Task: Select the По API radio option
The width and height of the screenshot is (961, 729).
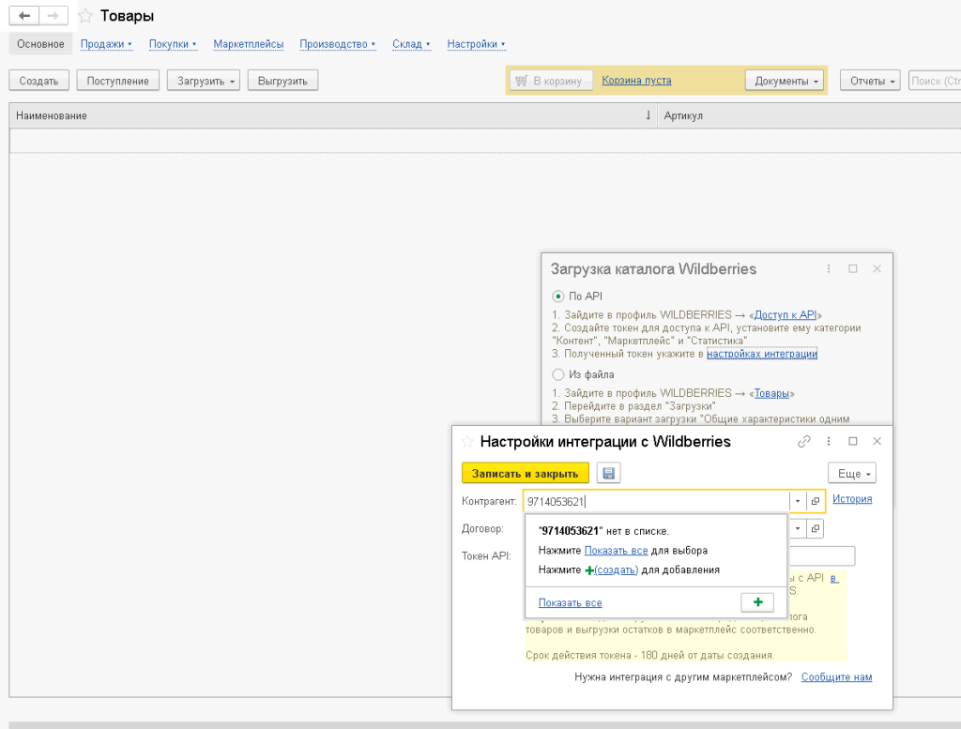Action: click(557, 296)
